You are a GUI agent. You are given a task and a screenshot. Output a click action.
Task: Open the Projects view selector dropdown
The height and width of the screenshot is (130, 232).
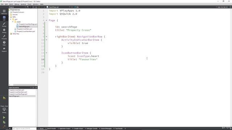(x=25, y=7)
